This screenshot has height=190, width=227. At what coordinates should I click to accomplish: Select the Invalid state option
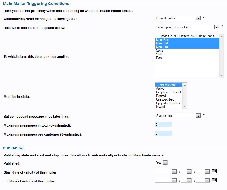(169, 107)
